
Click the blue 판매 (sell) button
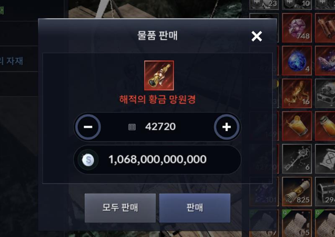(195, 208)
